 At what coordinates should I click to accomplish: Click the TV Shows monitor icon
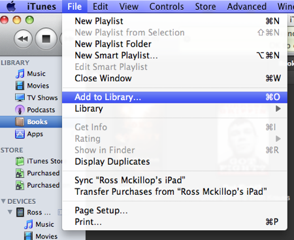[x=20, y=97]
